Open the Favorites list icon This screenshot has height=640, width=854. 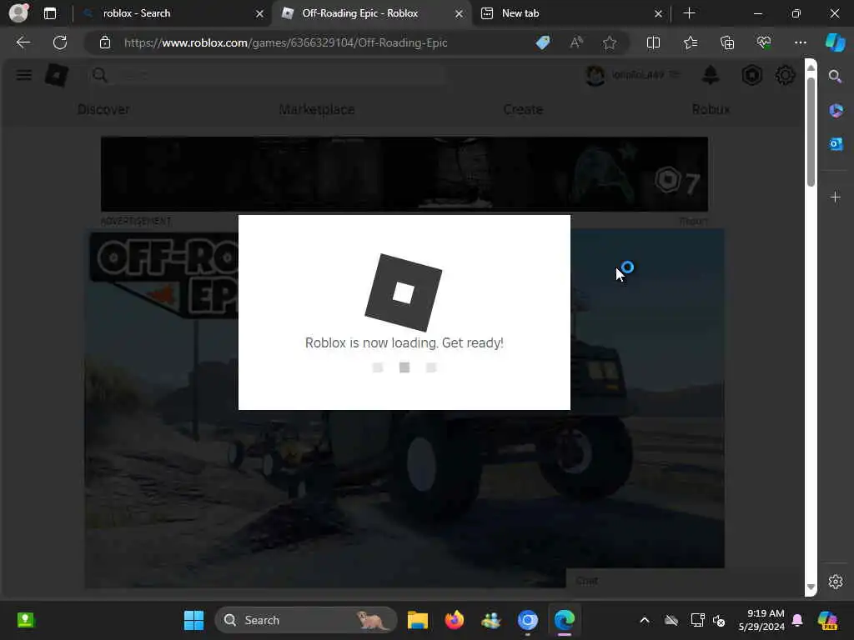(690, 42)
